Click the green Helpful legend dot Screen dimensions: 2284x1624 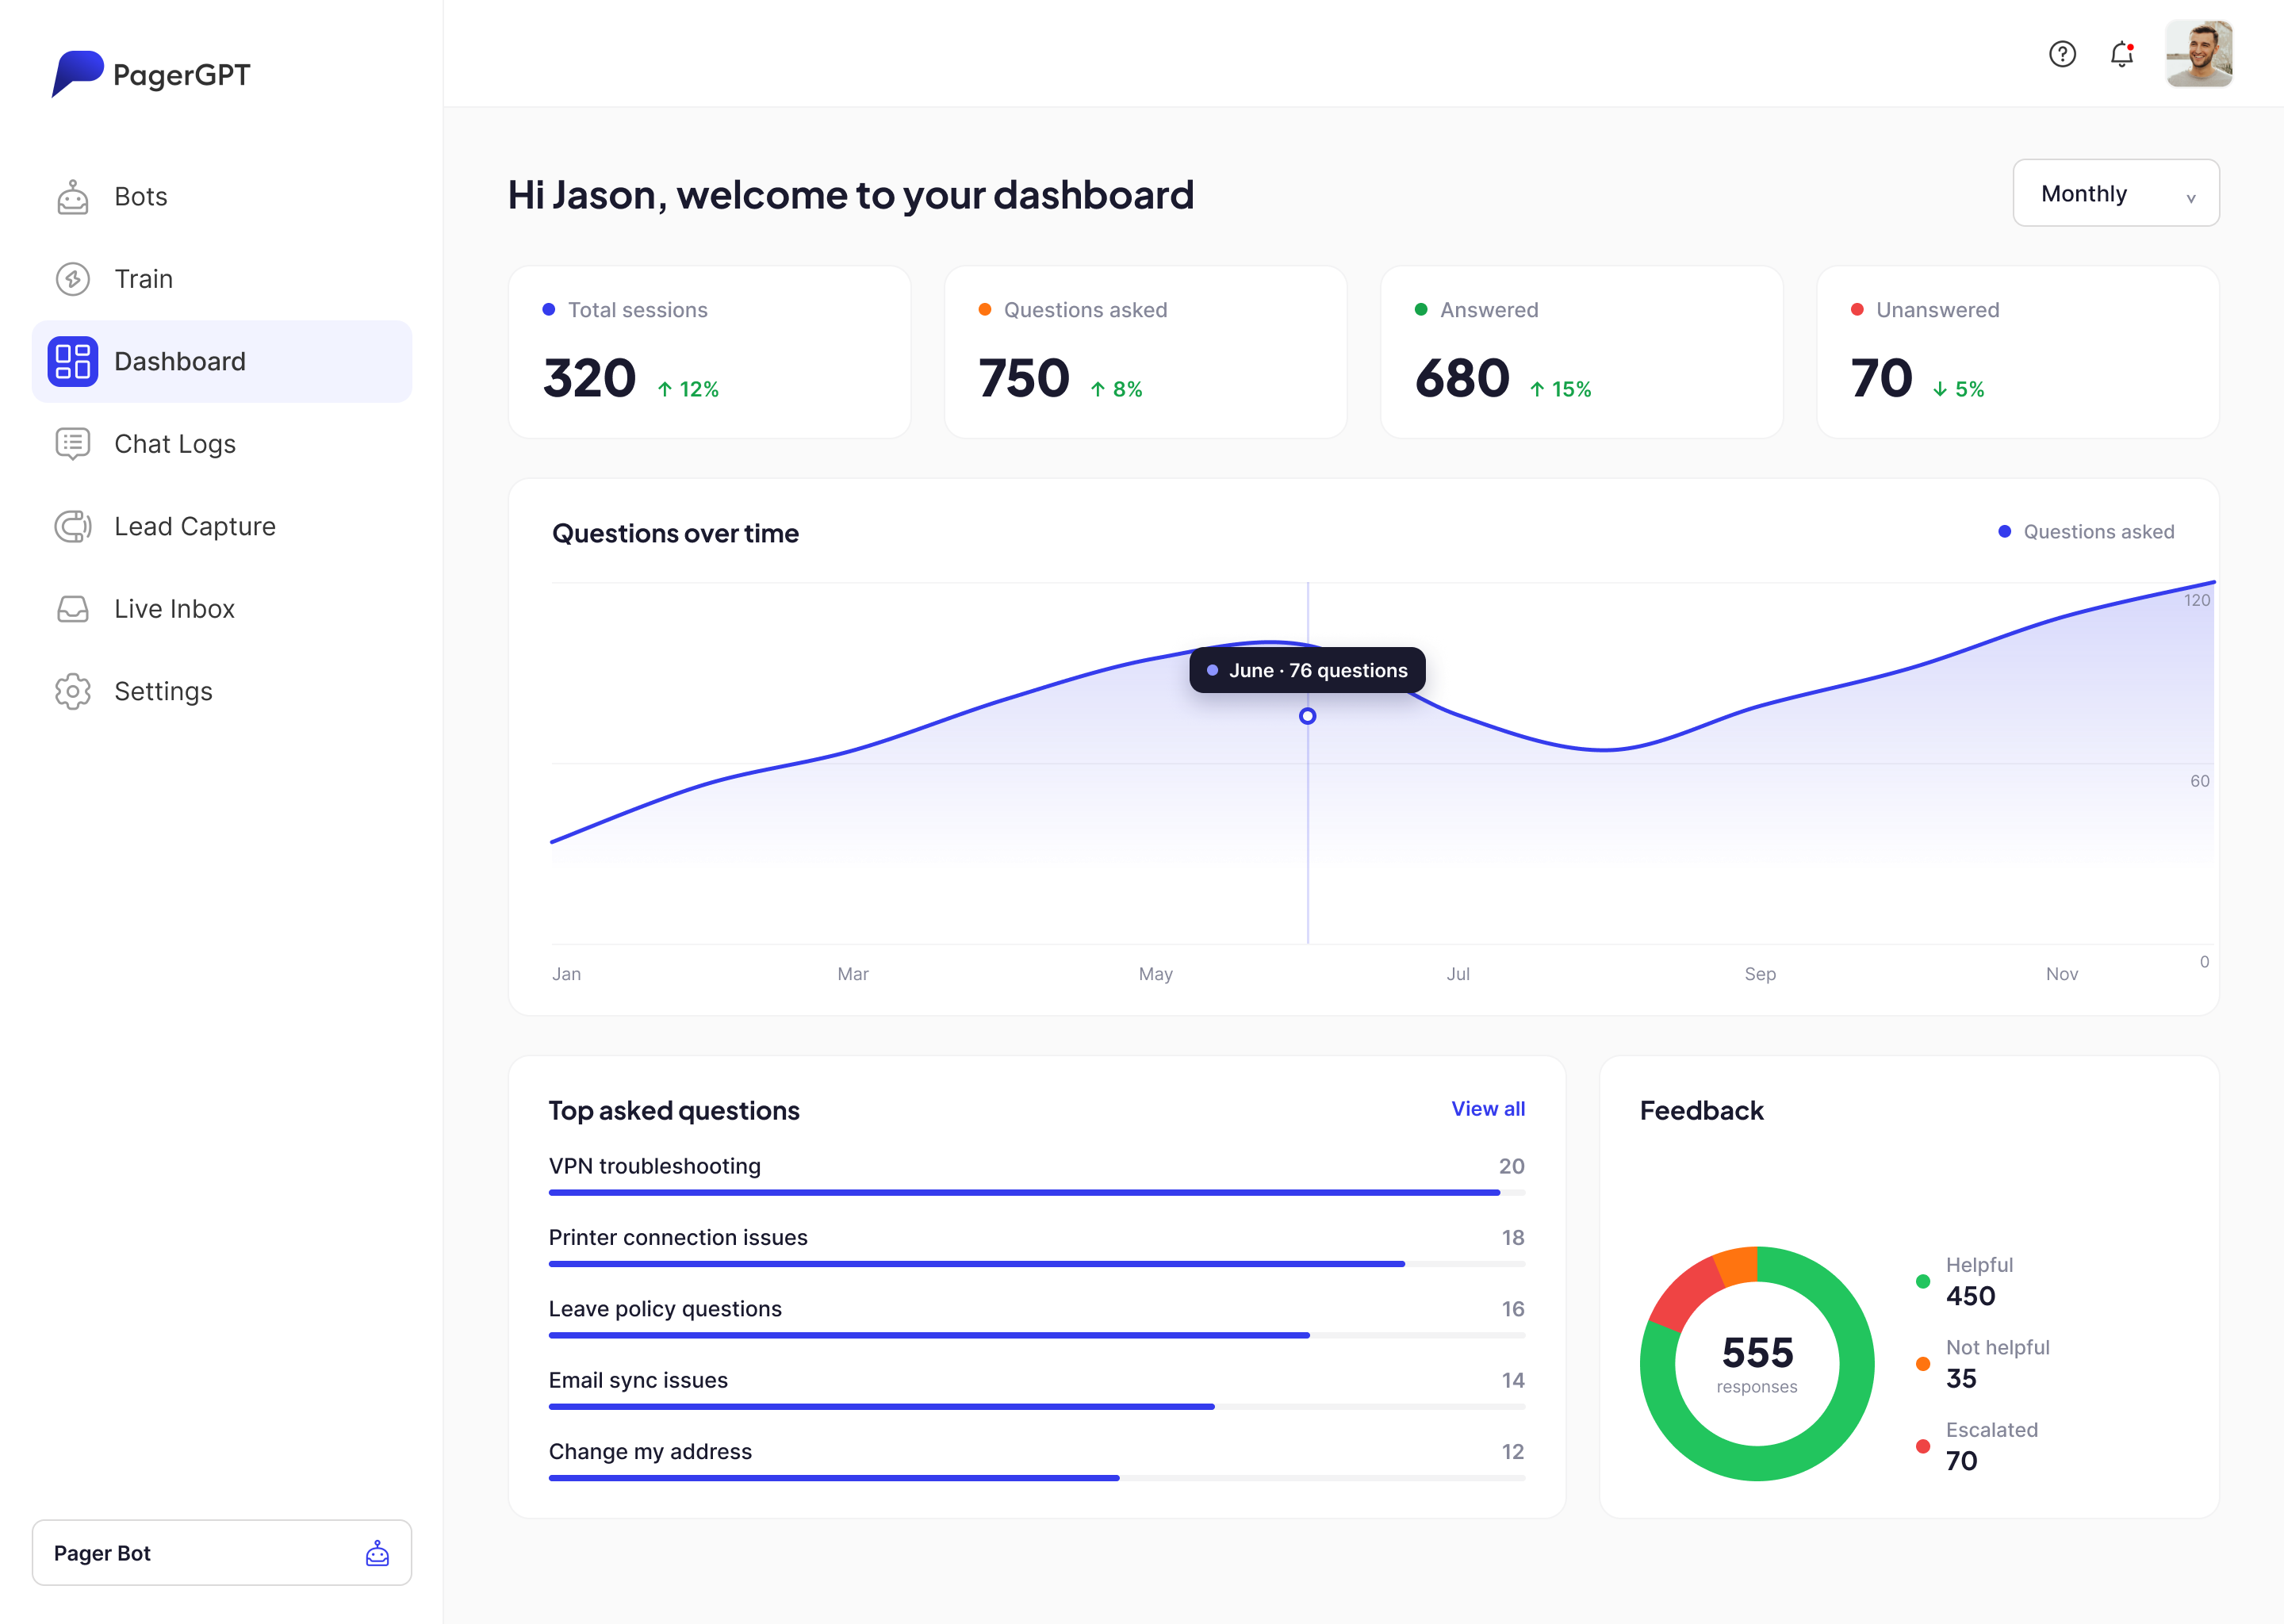coord(1923,1281)
